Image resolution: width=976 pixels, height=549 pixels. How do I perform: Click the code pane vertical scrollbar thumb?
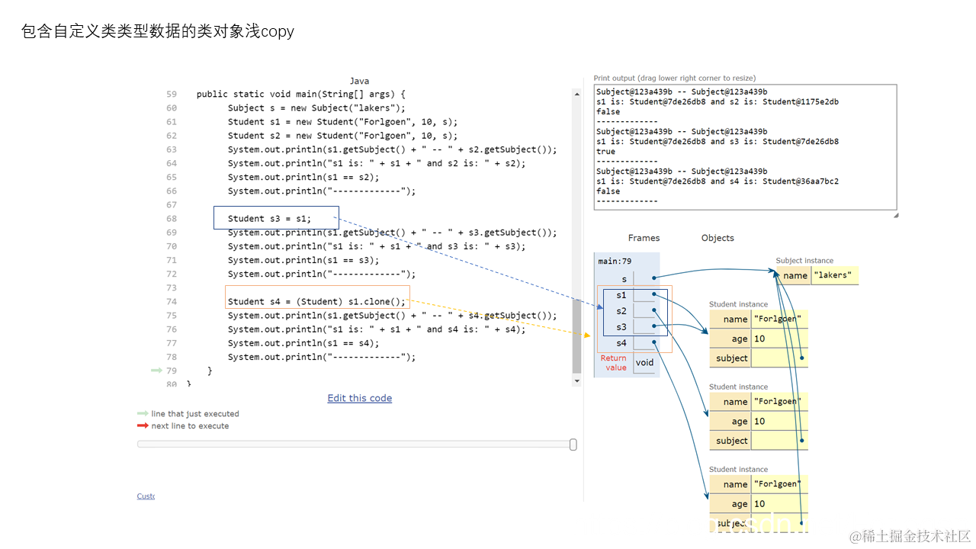577,335
